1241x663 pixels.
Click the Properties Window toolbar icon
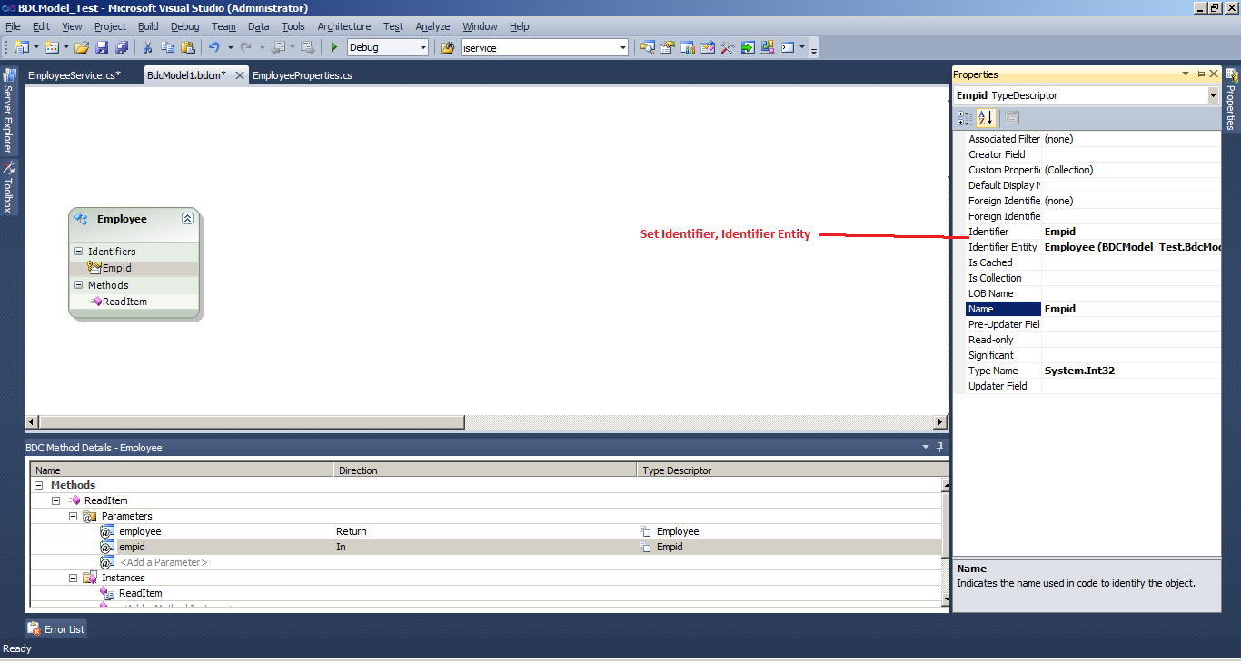[668, 47]
